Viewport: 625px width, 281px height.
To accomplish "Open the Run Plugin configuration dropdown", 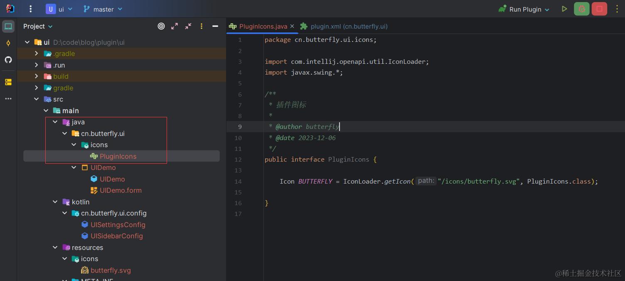I will (524, 9).
